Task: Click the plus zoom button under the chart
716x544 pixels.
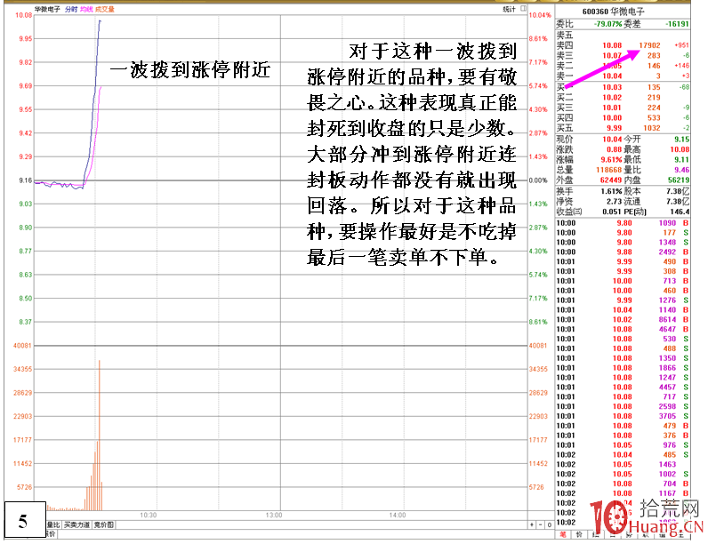Action: click(532, 524)
